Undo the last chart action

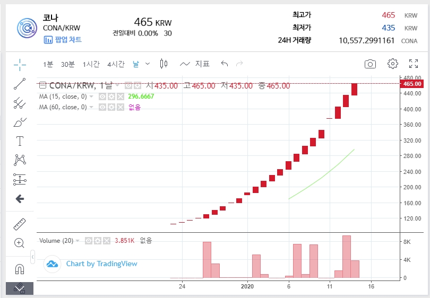[225, 64]
